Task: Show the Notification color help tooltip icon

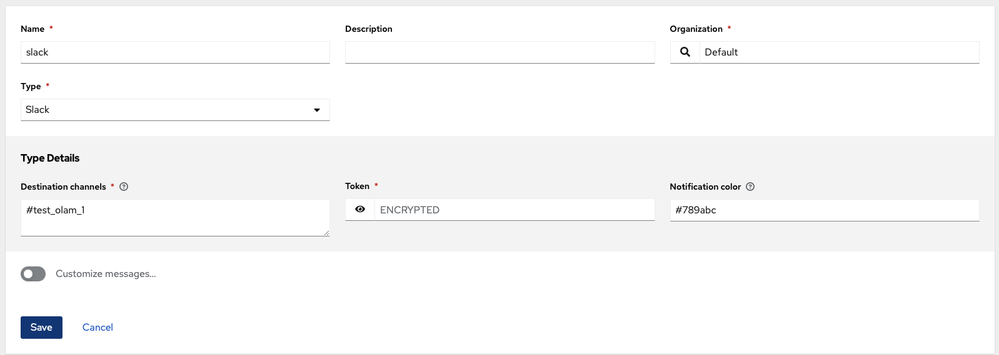Action: [750, 187]
